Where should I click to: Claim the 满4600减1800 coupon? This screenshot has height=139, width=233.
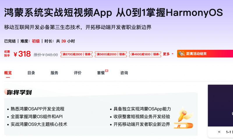(145, 54)
